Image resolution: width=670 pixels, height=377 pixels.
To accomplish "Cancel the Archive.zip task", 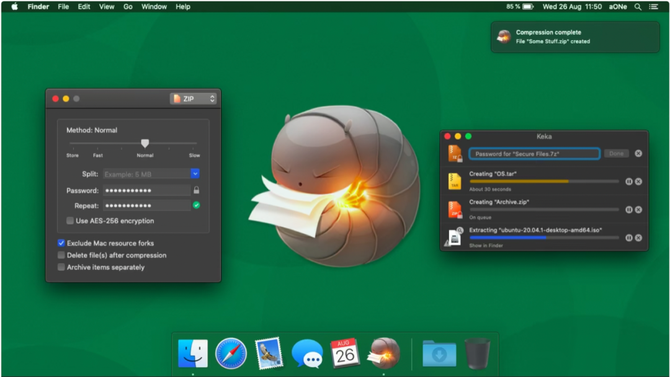I will (638, 210).
